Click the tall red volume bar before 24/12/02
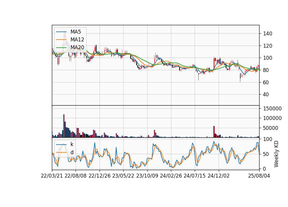This screenshot has height=207, width=288. pos(214,132)
